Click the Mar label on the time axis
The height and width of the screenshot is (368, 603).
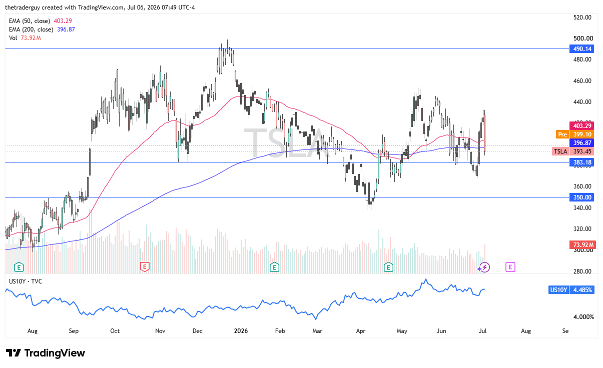pos(317,331)
